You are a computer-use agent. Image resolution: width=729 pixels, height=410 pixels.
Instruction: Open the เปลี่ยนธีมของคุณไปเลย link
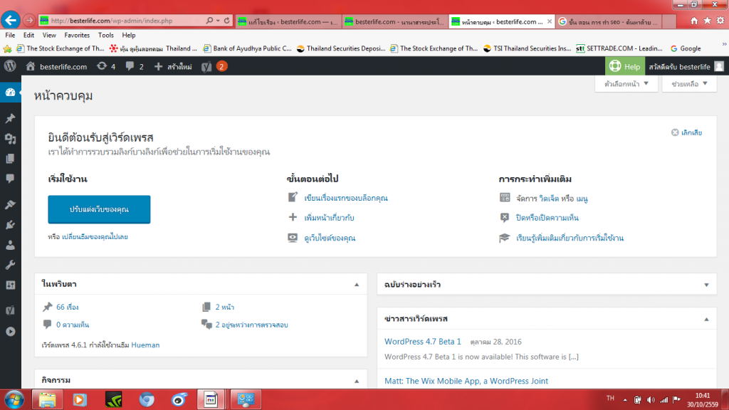(x=95, y=236)
